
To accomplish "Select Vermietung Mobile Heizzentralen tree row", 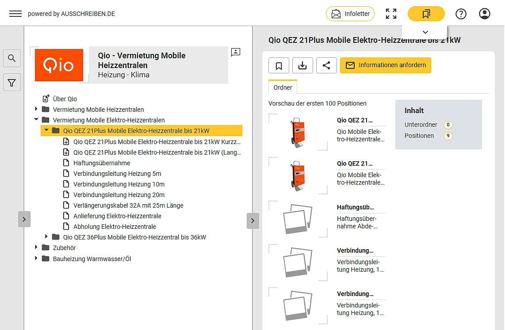I will tap(98, 110).
